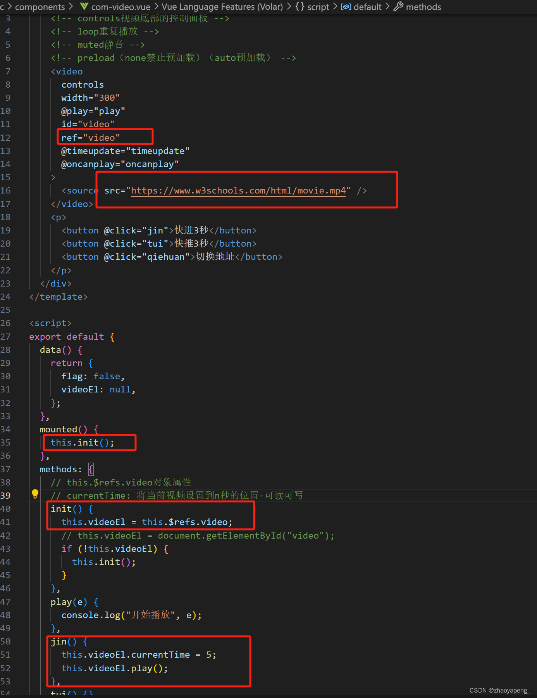Click the this.init(); call inside mounted
This screenshot has height=698, width=537.
[83, 442]
